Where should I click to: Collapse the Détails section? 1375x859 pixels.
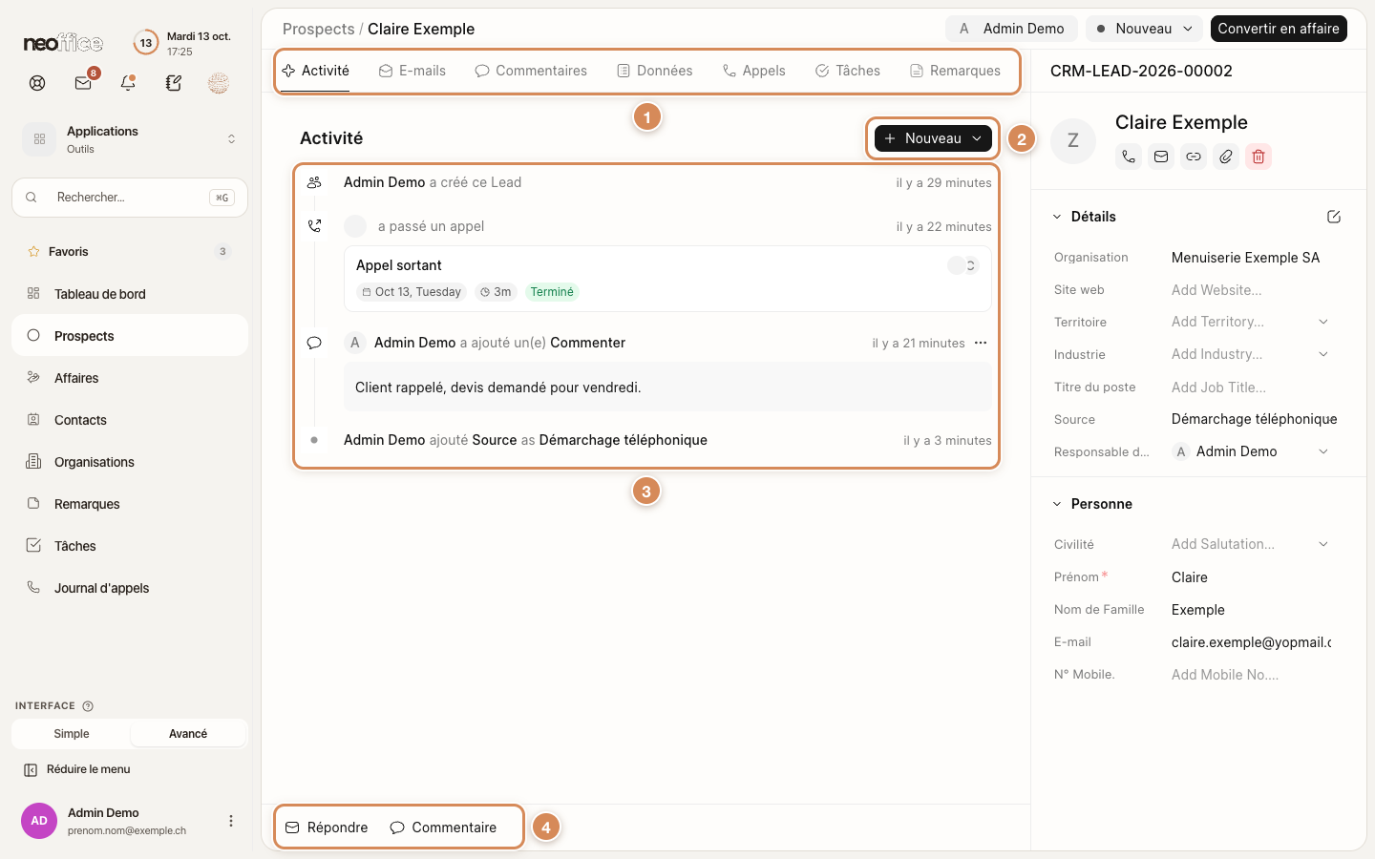(x=1057, y=217)
